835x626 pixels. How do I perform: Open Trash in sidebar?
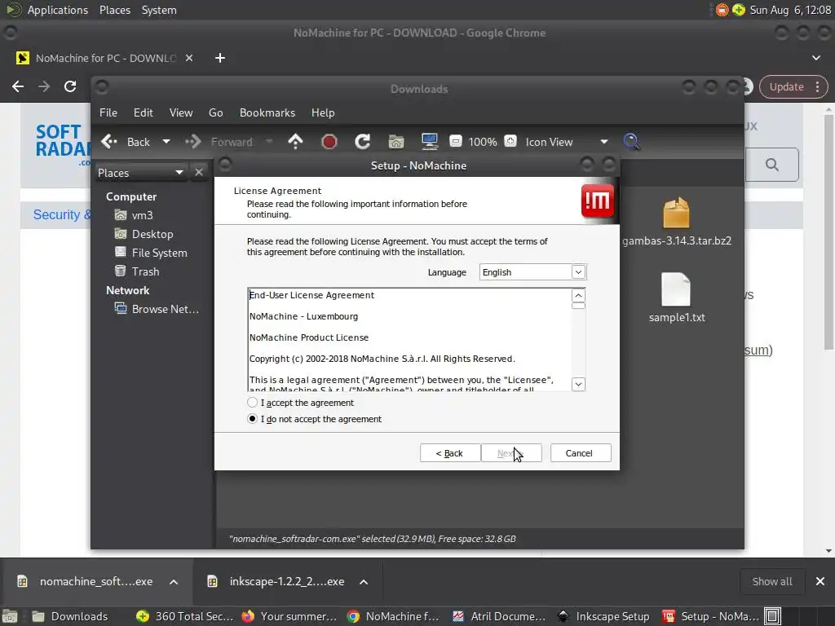(x=137, y=271)
